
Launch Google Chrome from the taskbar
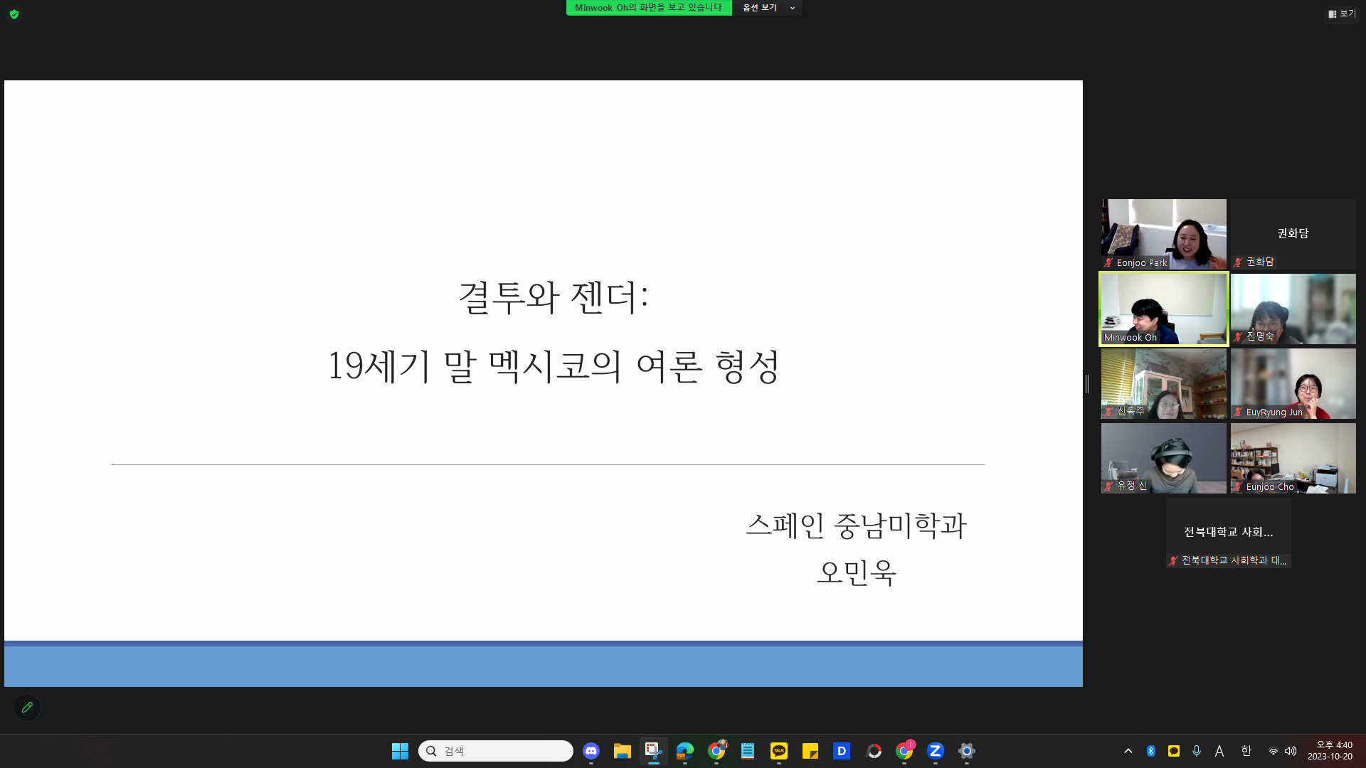coord(716,751)
